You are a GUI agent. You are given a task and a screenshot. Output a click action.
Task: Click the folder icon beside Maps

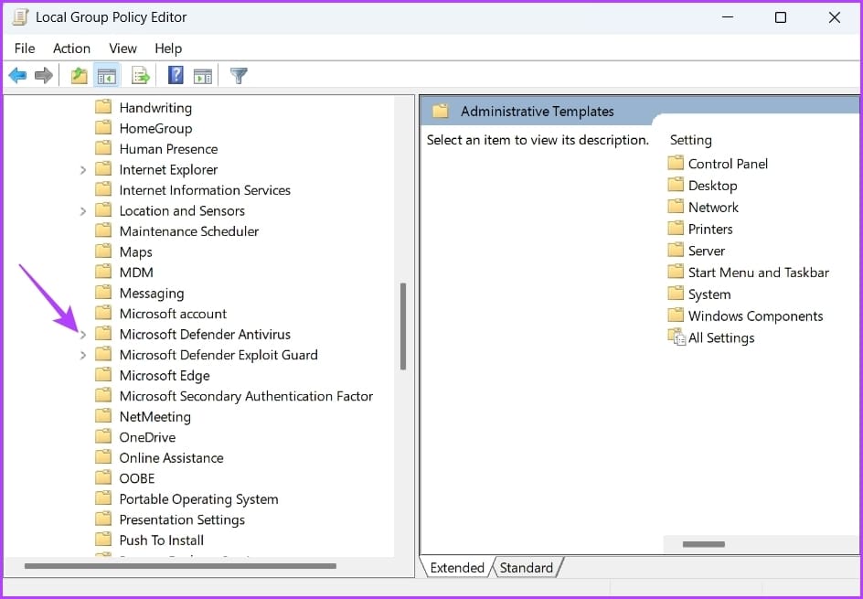point(103,251)
